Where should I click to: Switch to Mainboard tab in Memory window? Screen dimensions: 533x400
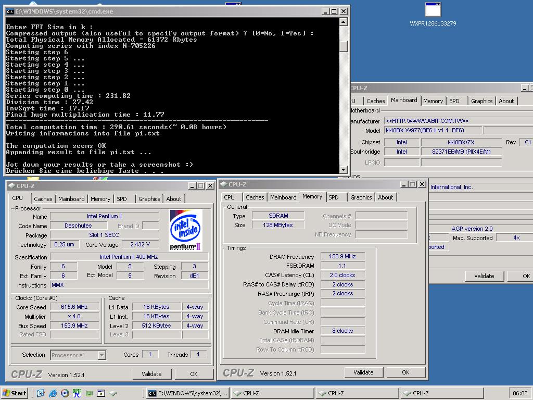tap(283, 197)
